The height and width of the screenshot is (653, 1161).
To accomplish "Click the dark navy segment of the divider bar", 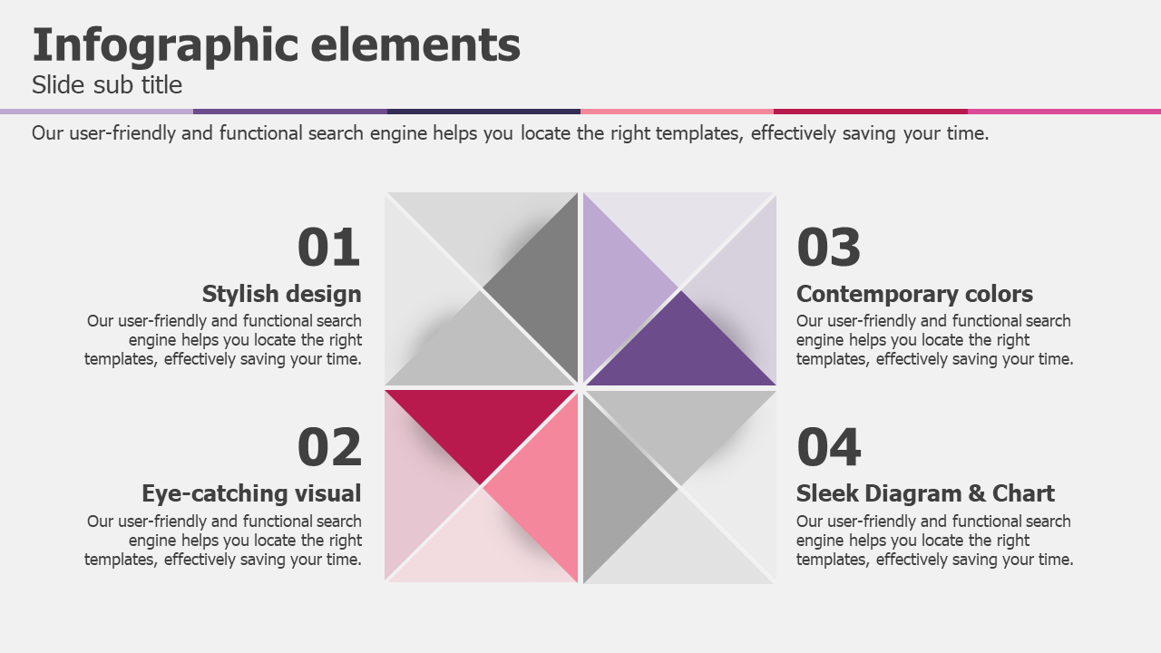I will point(483,112).
